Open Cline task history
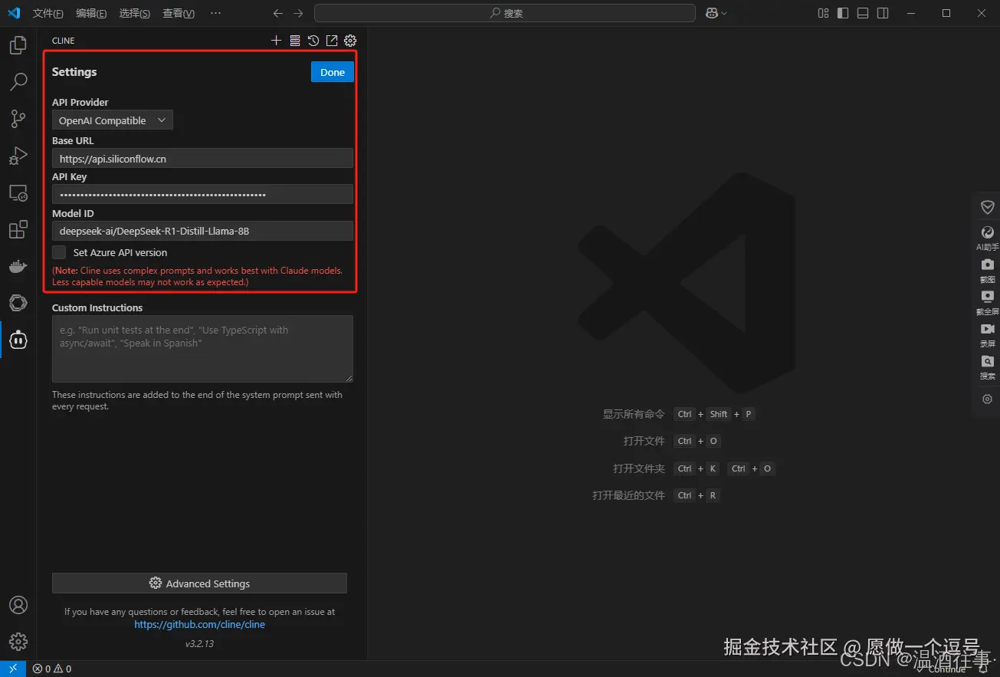 click(x=313, y=40)
